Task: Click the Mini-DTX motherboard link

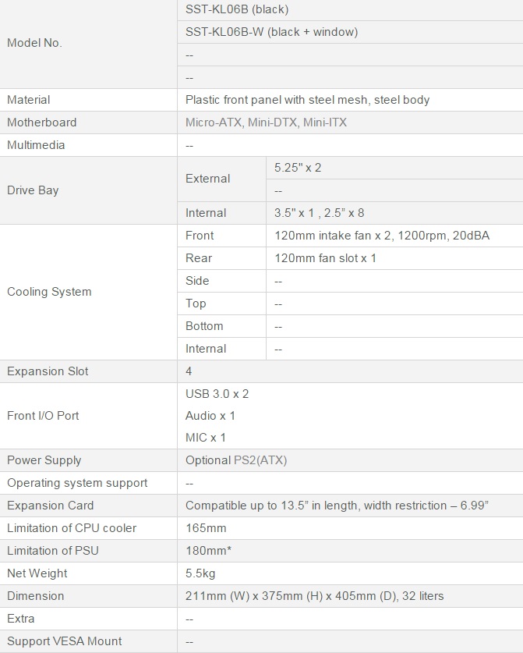Action: coord(272,122)
